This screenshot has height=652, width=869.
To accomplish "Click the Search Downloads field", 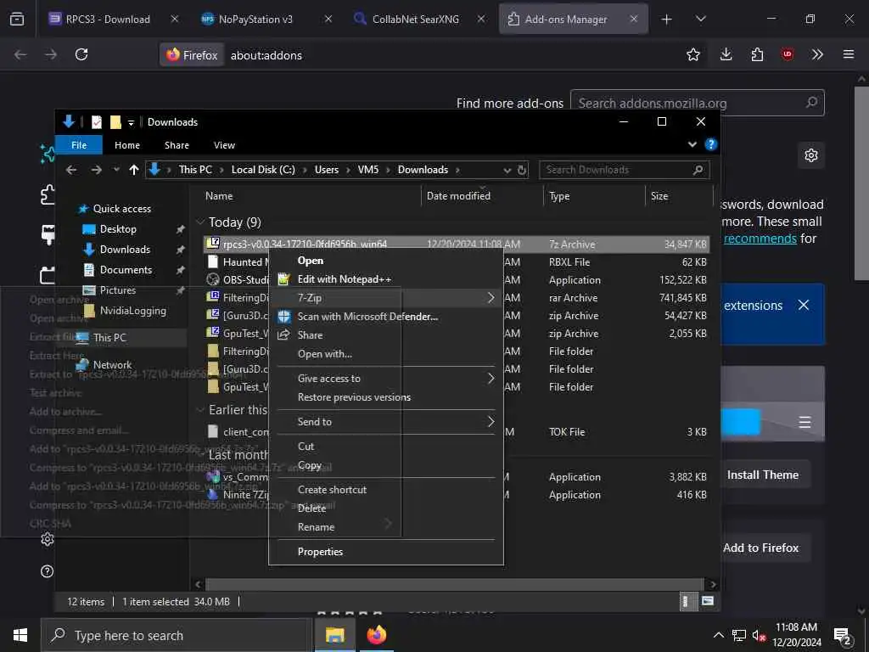I will [625, 170].
